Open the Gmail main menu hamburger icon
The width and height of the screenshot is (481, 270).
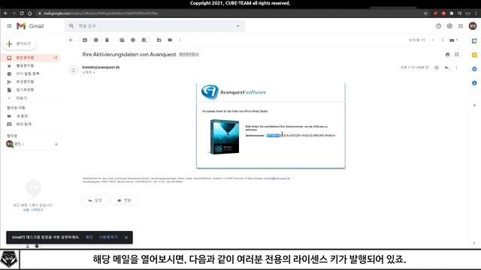coord(9,26)
